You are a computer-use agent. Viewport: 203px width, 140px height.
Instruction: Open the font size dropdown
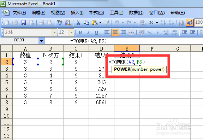[71, 32]
